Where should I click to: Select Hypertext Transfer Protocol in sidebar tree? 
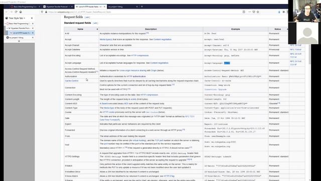click(x=20, y=28)
